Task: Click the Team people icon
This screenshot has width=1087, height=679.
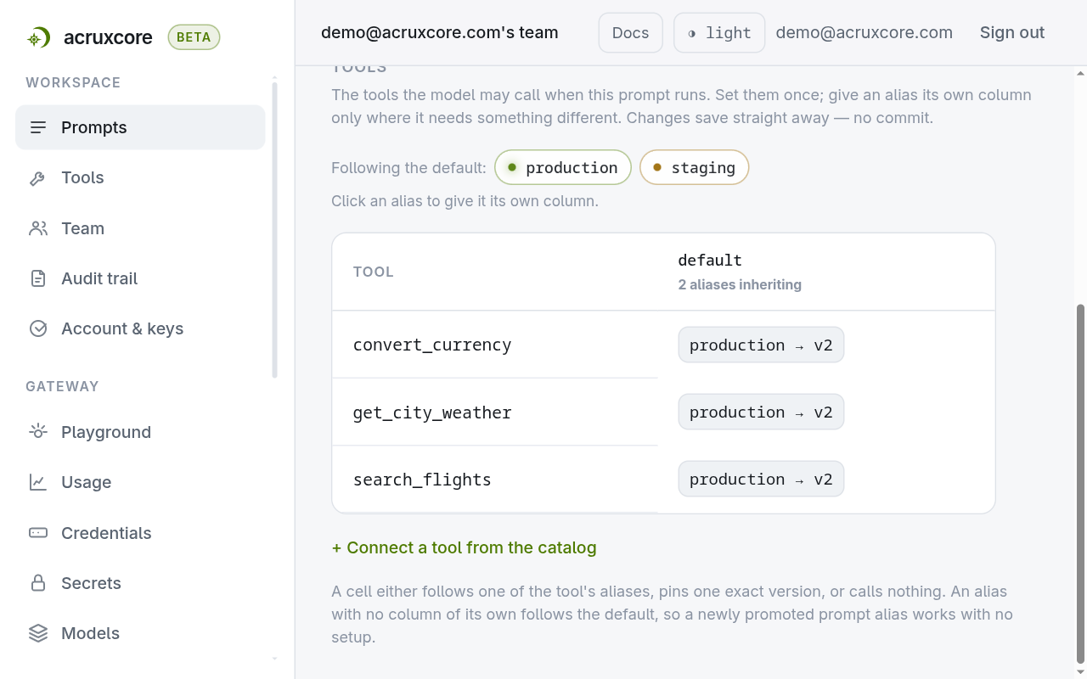Action: point(38,228)
